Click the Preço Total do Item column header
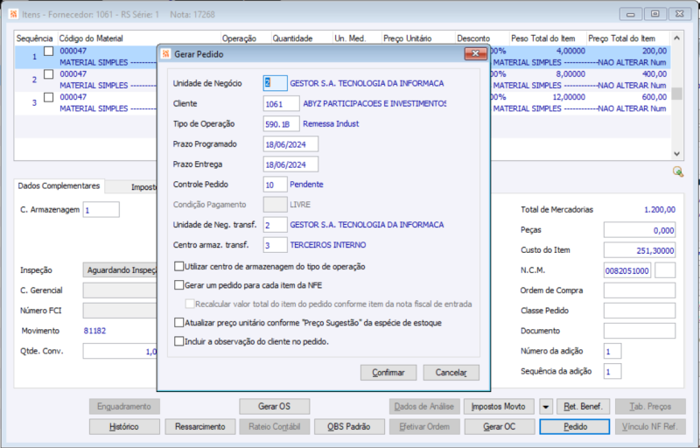700x448 pixels. (627, 38)
